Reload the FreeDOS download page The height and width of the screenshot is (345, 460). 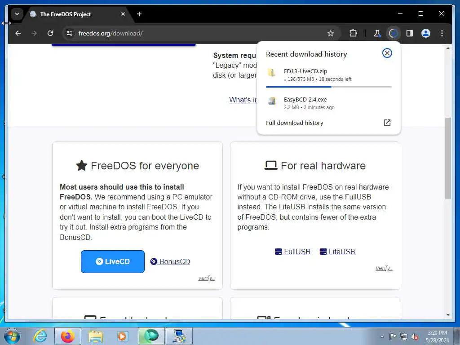(50, 33)
